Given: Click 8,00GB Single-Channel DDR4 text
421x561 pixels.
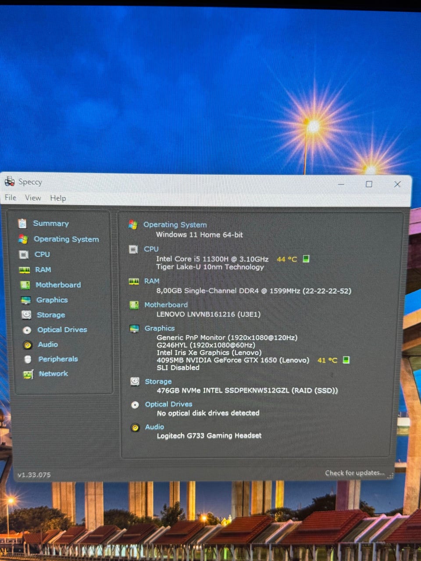Looking at the screenshot, I should (x=254, y=291).
